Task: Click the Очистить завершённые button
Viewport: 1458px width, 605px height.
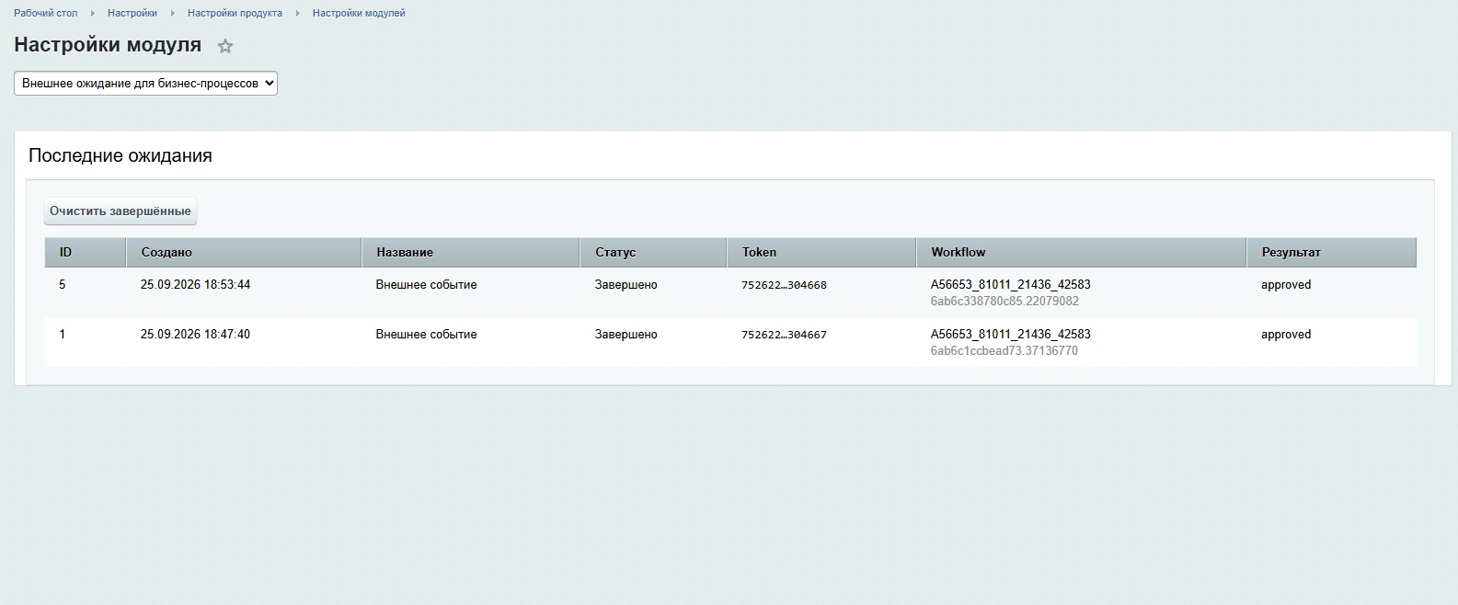Action: click(121, 211)
